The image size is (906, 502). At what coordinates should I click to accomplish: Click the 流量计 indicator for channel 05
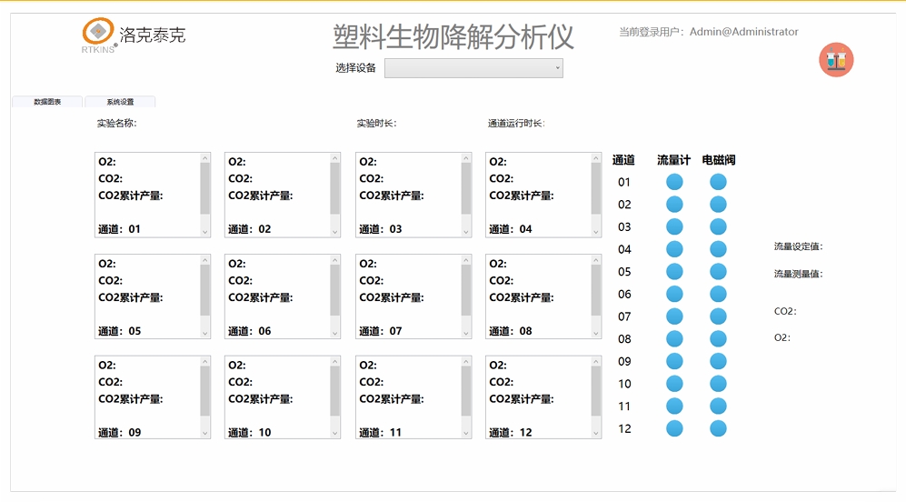(x=674, y=272)
